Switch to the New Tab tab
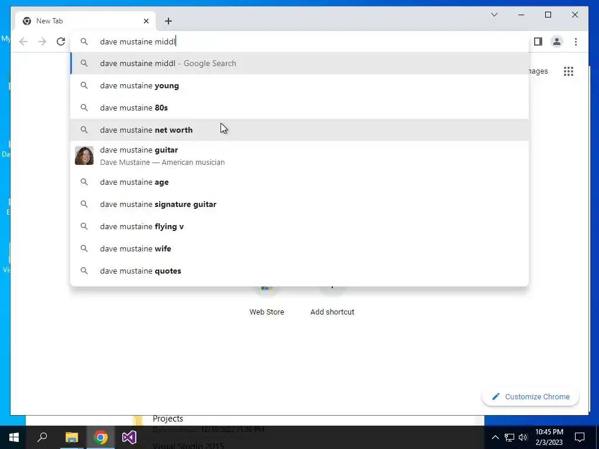Screen dimensions: 599x449 point(85,21)
